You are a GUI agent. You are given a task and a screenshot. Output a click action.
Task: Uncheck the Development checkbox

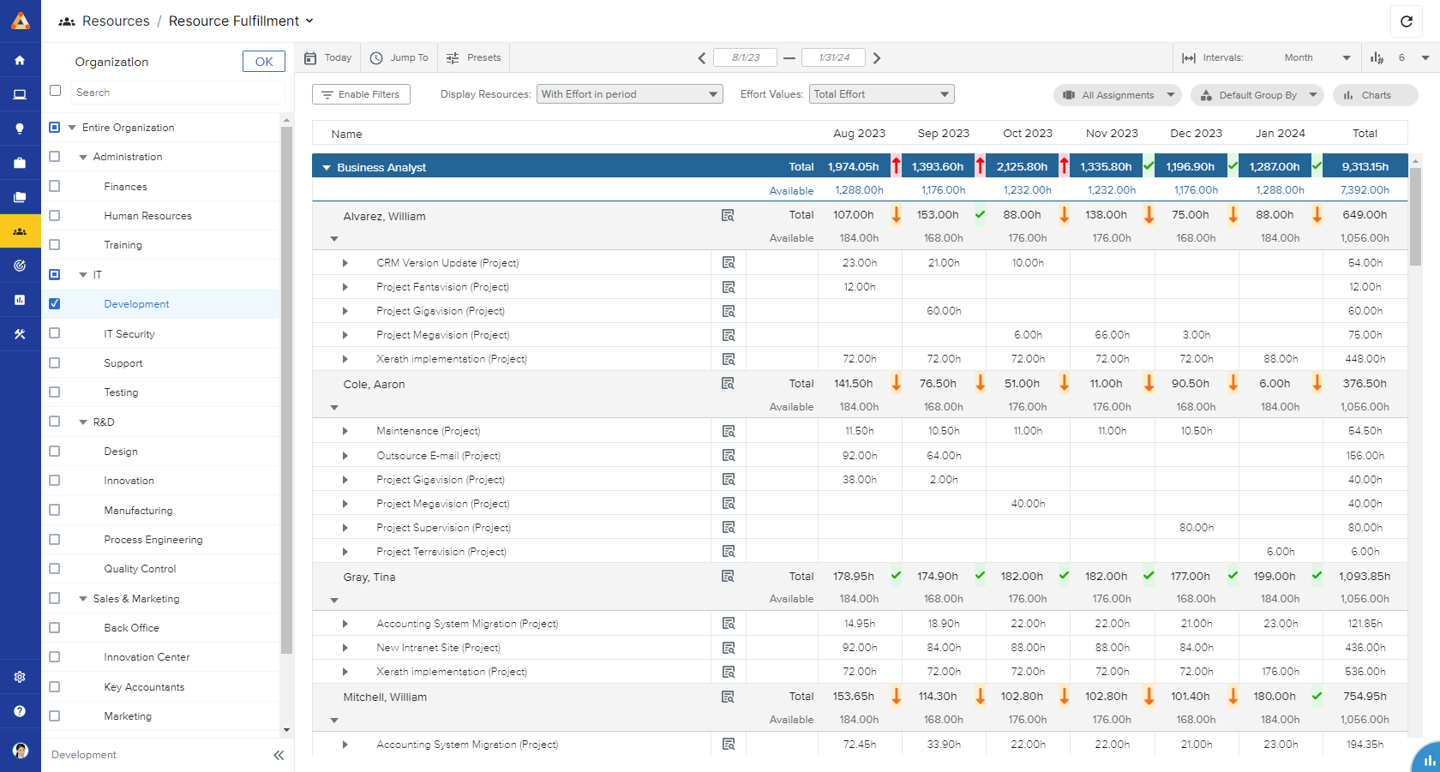pos(55,303)
